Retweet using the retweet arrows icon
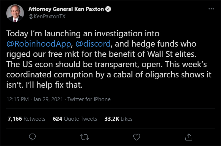The height and width of the screenshot is (146, 221). point(84,137)
